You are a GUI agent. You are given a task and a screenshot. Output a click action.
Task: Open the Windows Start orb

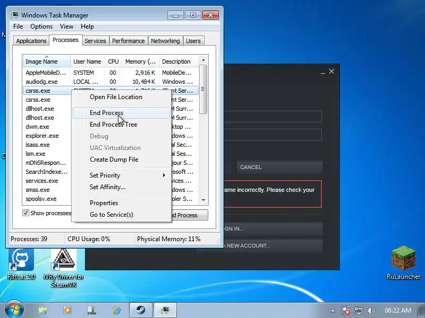pos(14,310)
